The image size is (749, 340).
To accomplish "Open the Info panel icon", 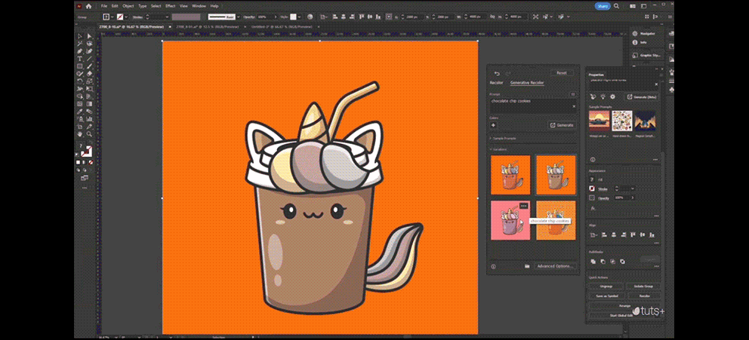I will coord(635,43).
